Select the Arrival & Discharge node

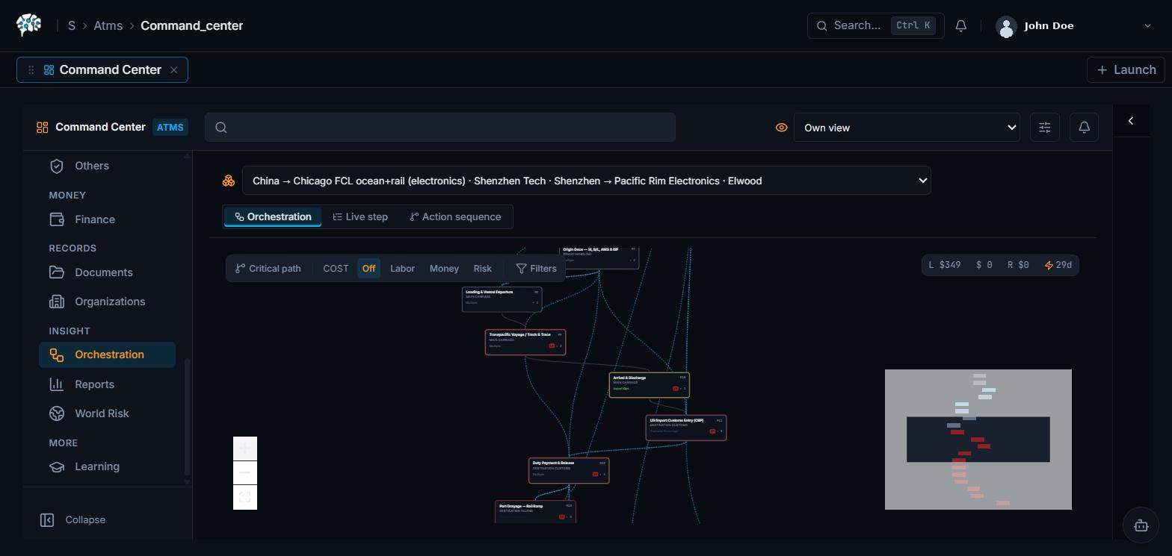(x=650, y=385)
